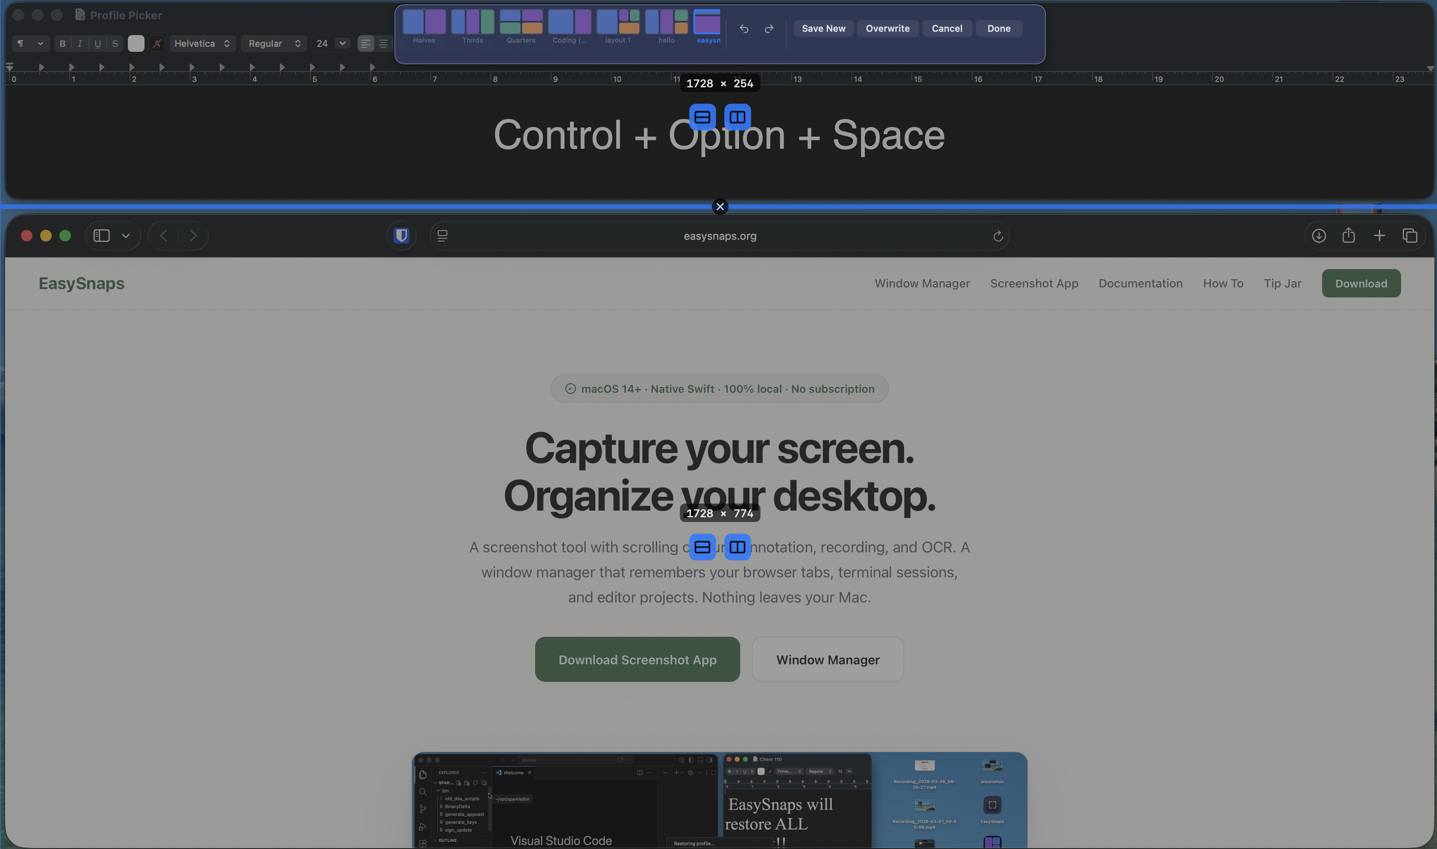Open the text highlight color button

tap(157, 43)
